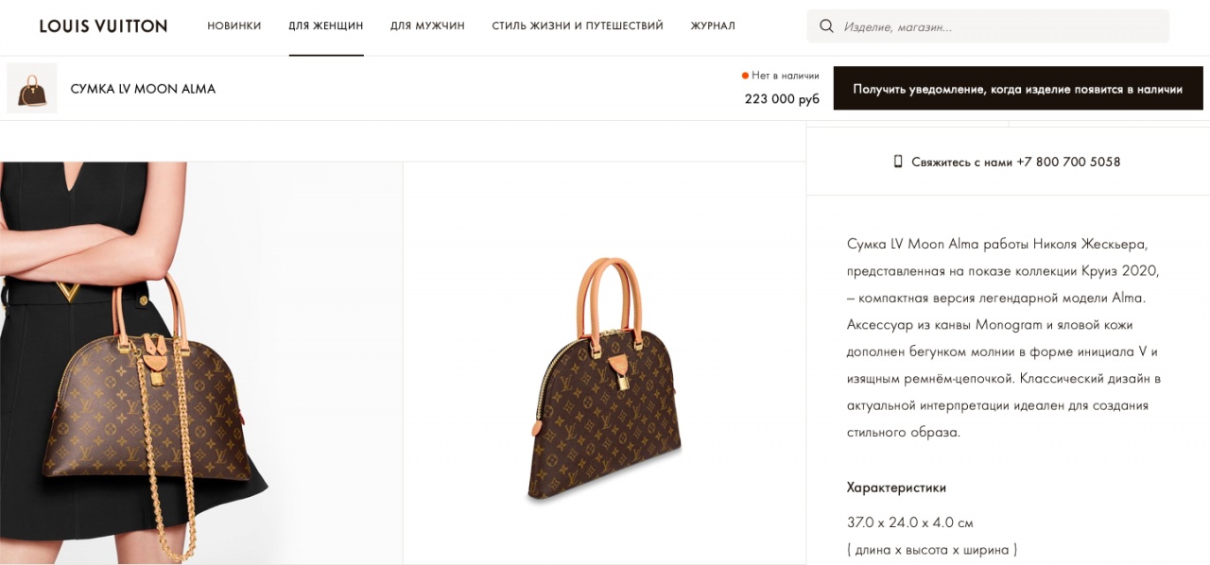This screenshot has width=1210, height=565.
Task: Click the Свяжитесь с нами contact link
Action: [961, 162]
